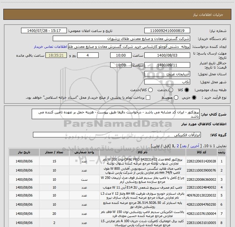The image size is (235, 227).
Task: Select item code 2282110003900076
Action: pyautogui.click(x=201, y=170)
